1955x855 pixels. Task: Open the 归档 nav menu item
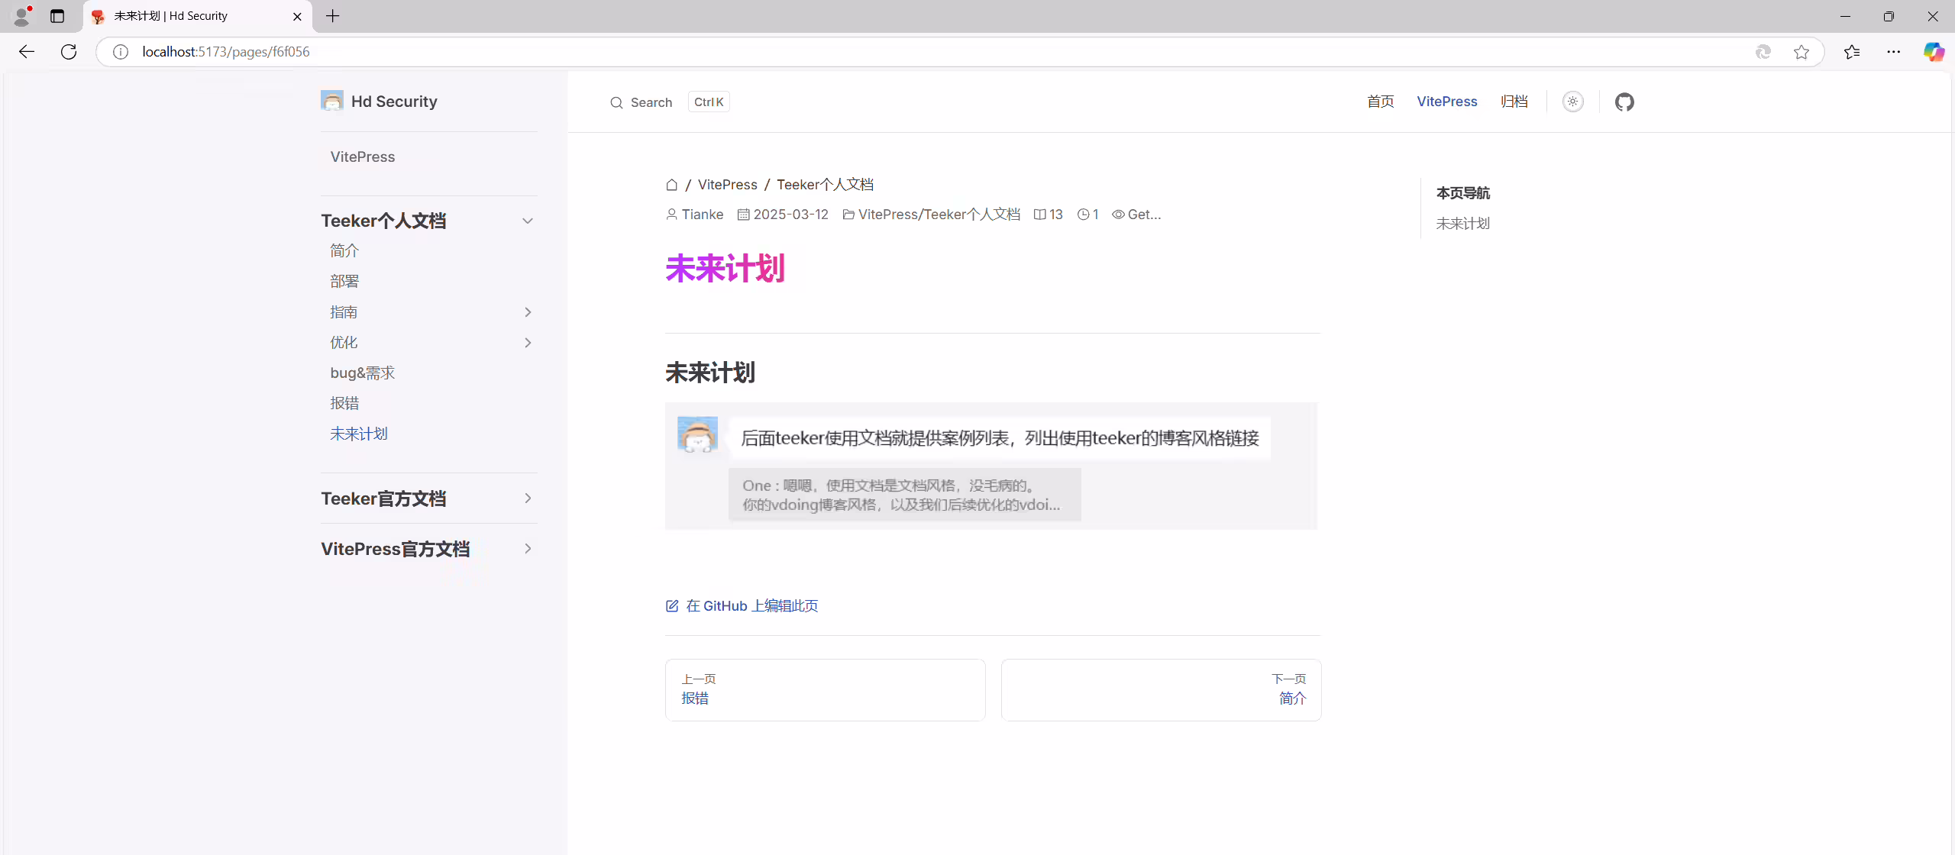1514,102
